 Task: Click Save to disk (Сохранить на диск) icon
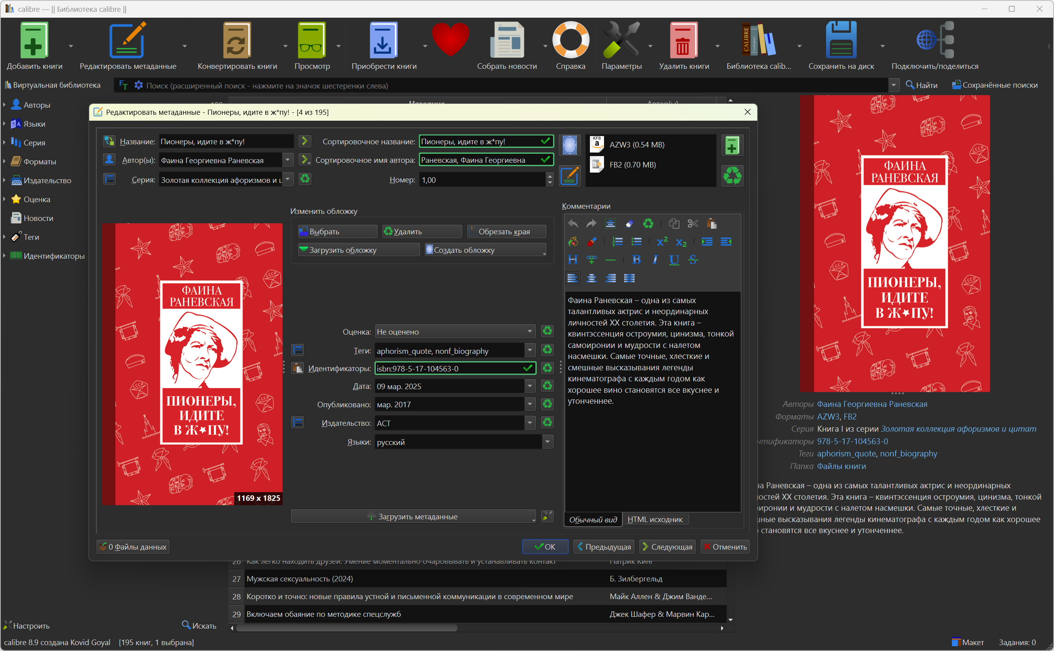tap(841, 40)
